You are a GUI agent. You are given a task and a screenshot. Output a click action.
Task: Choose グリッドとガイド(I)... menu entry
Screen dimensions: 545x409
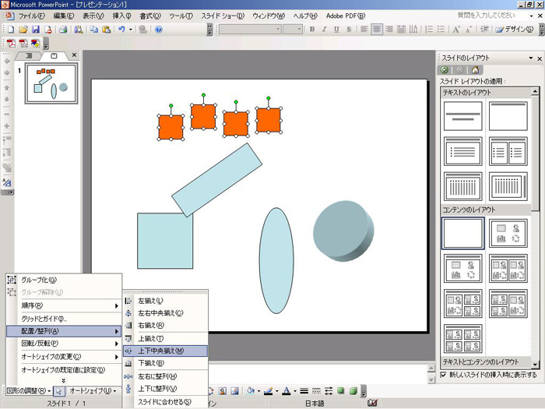coord(64,319)
